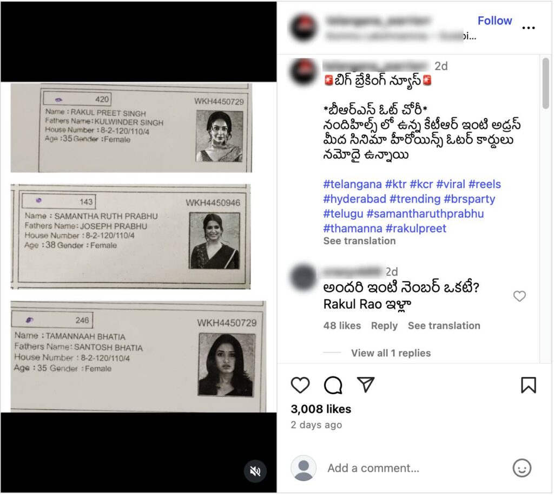This screenshot has width=554, height=495.
Task: Open emoji picker in comment box
Action: pos(522,468)
